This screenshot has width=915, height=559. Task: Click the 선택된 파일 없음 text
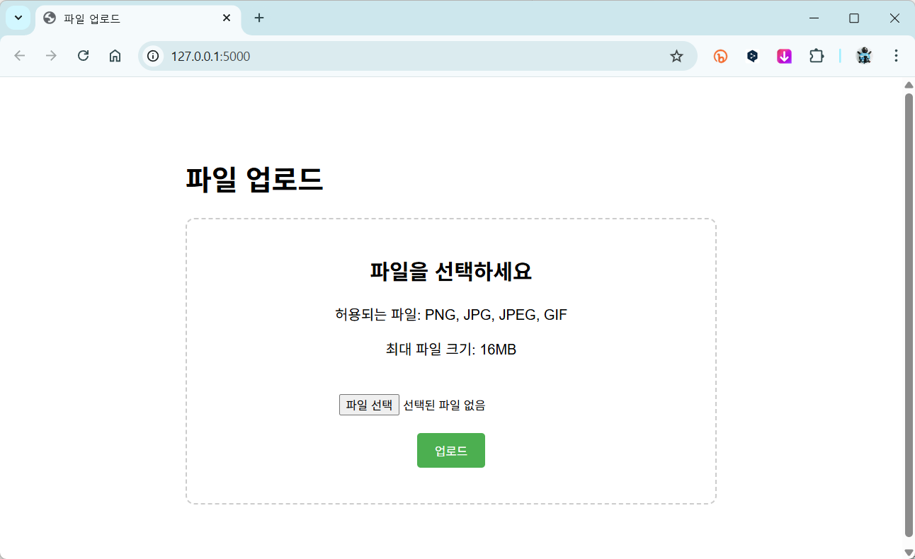tap(444, 405)
